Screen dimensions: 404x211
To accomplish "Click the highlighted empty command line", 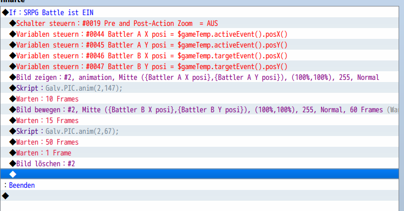I will pyautogui.click(x=200, y=174).
